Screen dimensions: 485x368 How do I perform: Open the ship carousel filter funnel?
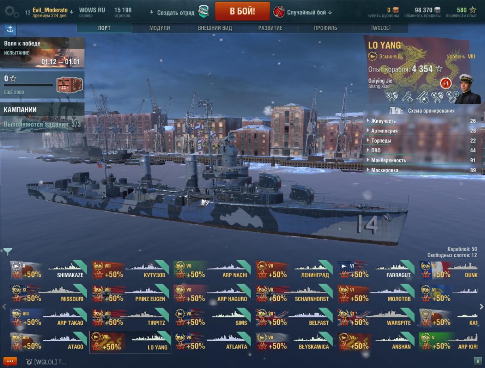coord(7,252)
